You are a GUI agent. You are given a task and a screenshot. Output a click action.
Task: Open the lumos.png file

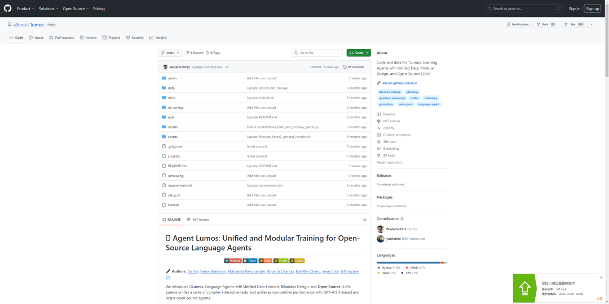tap(175, 176)
